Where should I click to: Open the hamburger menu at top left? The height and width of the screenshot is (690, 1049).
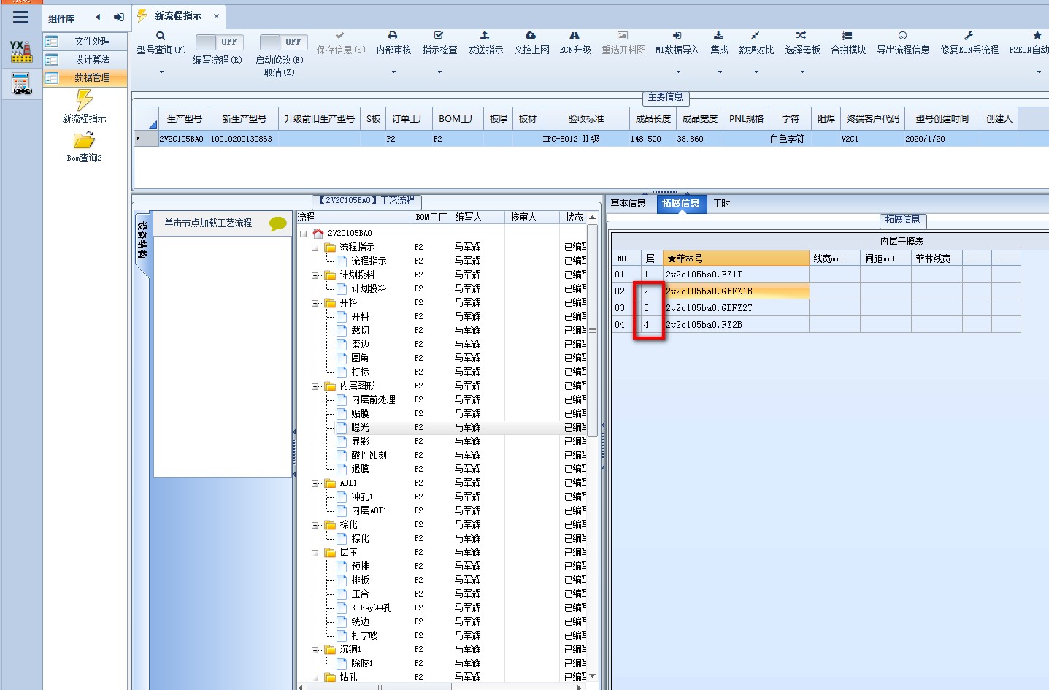(x=21, y=18)
